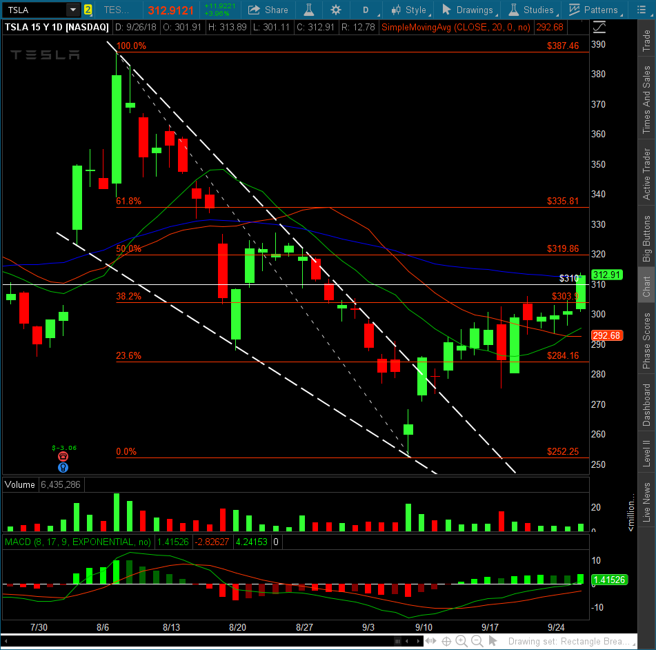
Task: Select the Chart side tab
Action: [646, 286]
